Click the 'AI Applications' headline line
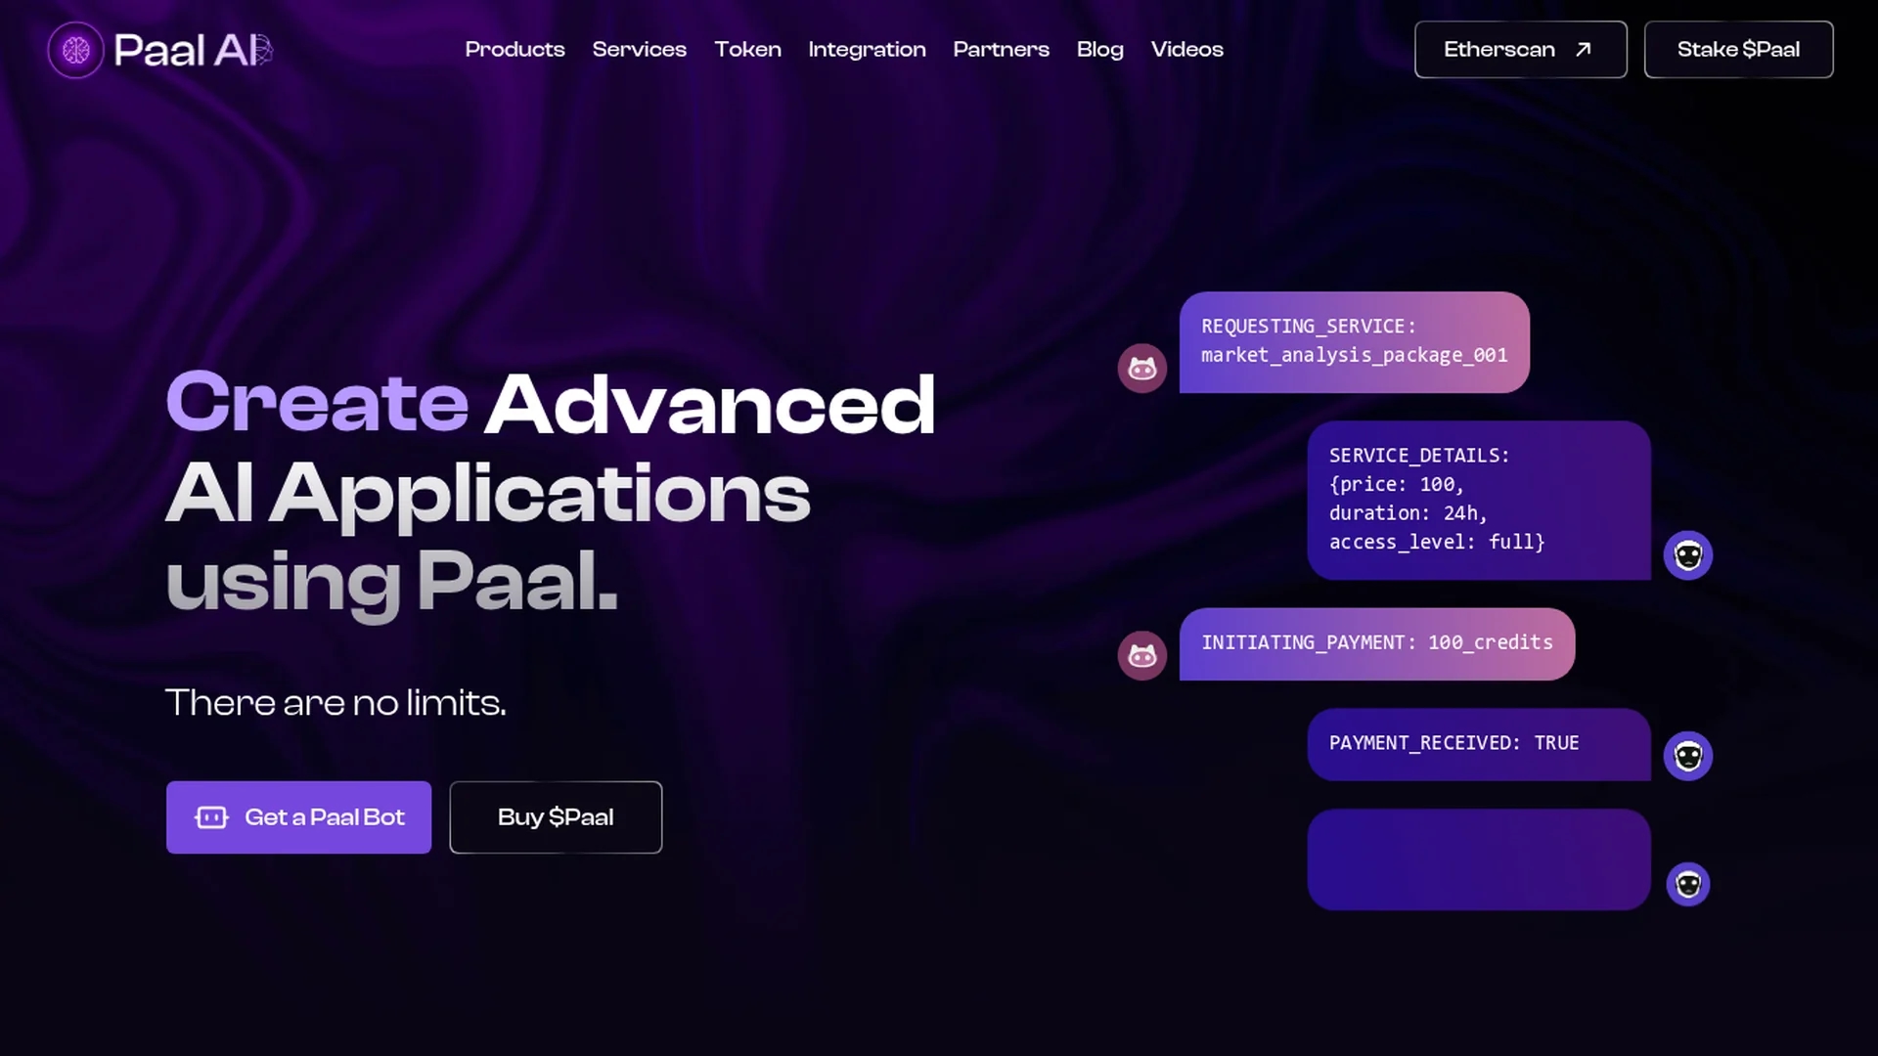Viewport: 1878px width, 1056px height. point(488,496)
